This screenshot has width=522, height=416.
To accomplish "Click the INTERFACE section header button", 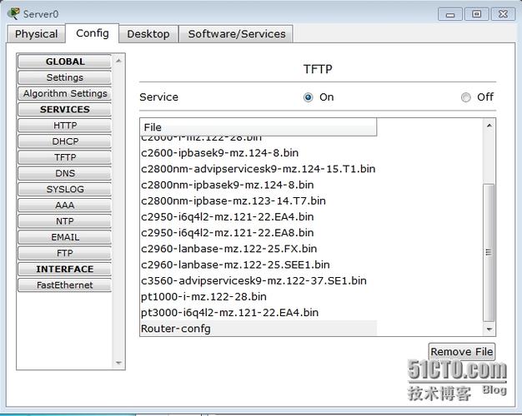I will 64,269.
